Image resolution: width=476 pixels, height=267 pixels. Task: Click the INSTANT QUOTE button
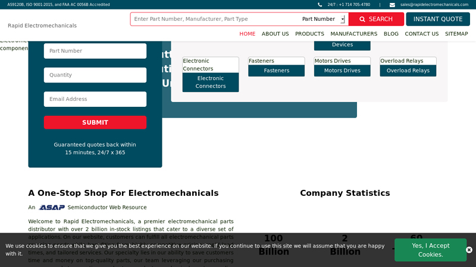tap(438, 19)
